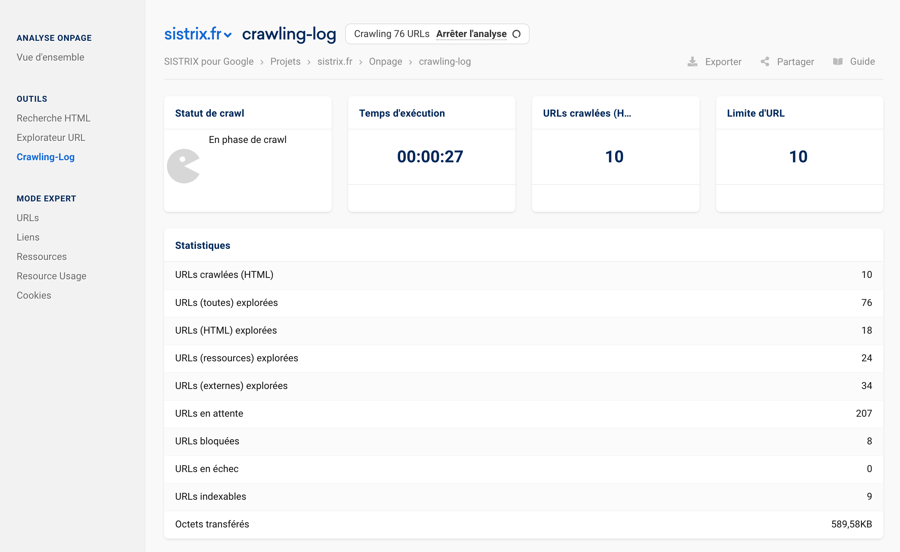Open Cookies in the sidebar

[x=34, y=295]
